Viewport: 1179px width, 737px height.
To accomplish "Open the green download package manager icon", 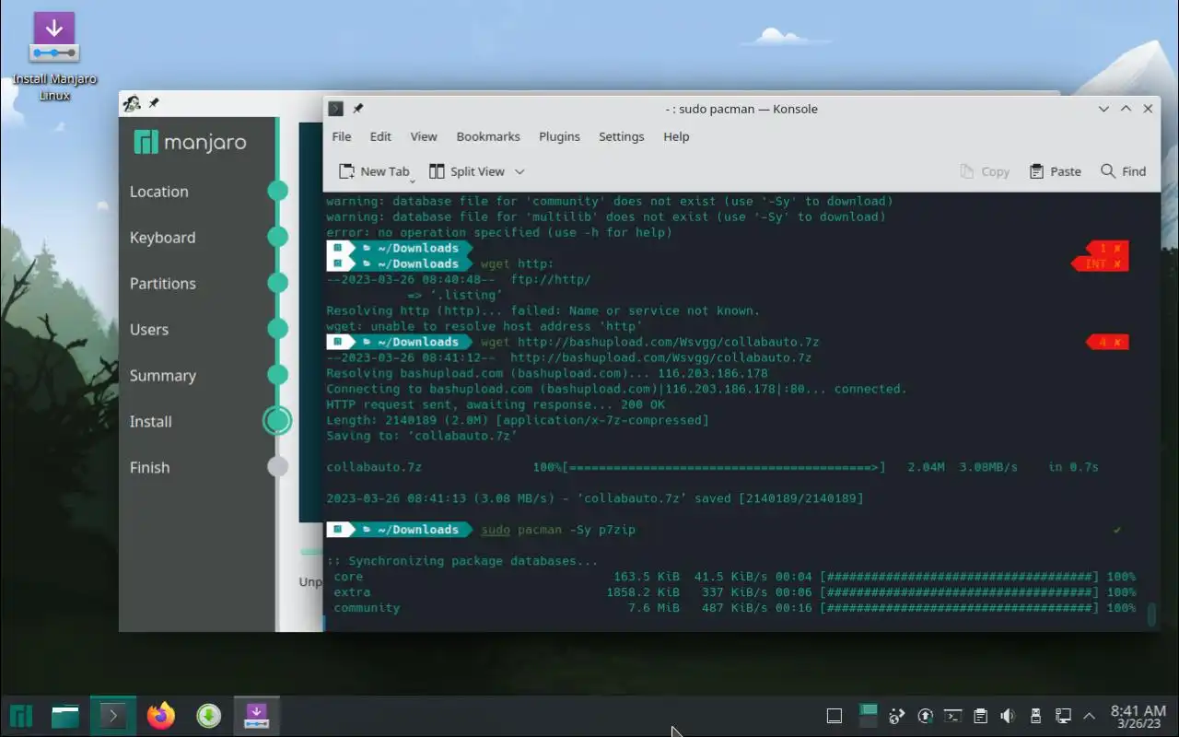I will [209, 716].
